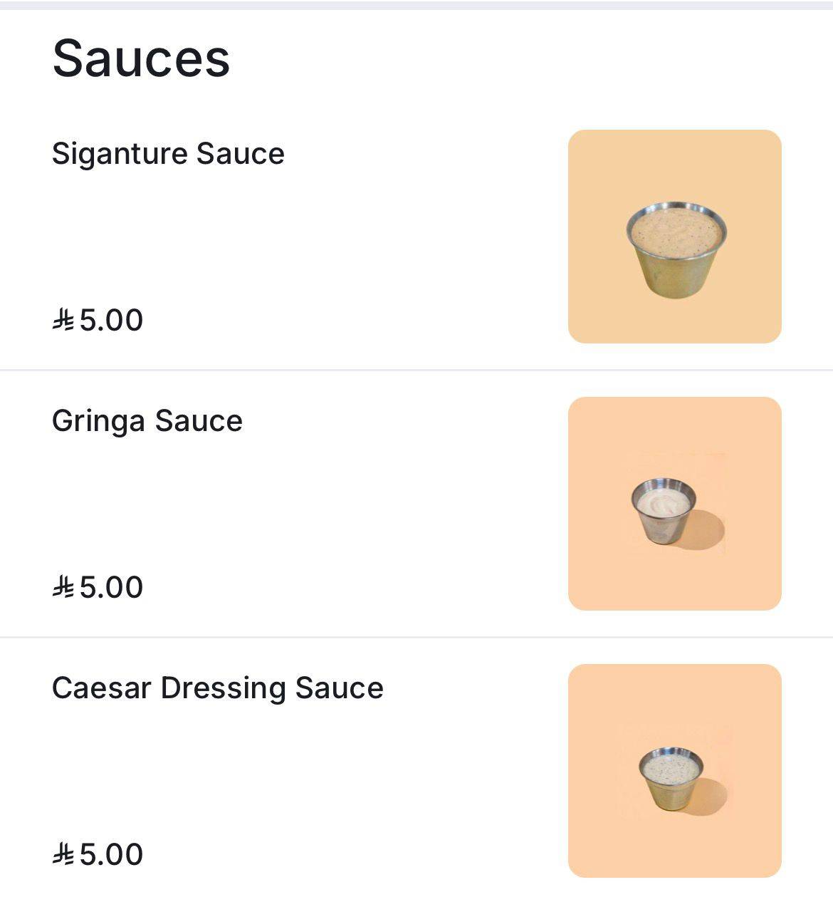833x902 pixels.
Task: Click the Riyal currency icon for Siganture Sauce
Action: [63, 320]
